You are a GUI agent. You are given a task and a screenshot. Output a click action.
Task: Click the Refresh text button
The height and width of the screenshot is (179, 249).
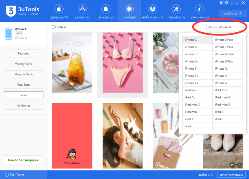[62, 27]
